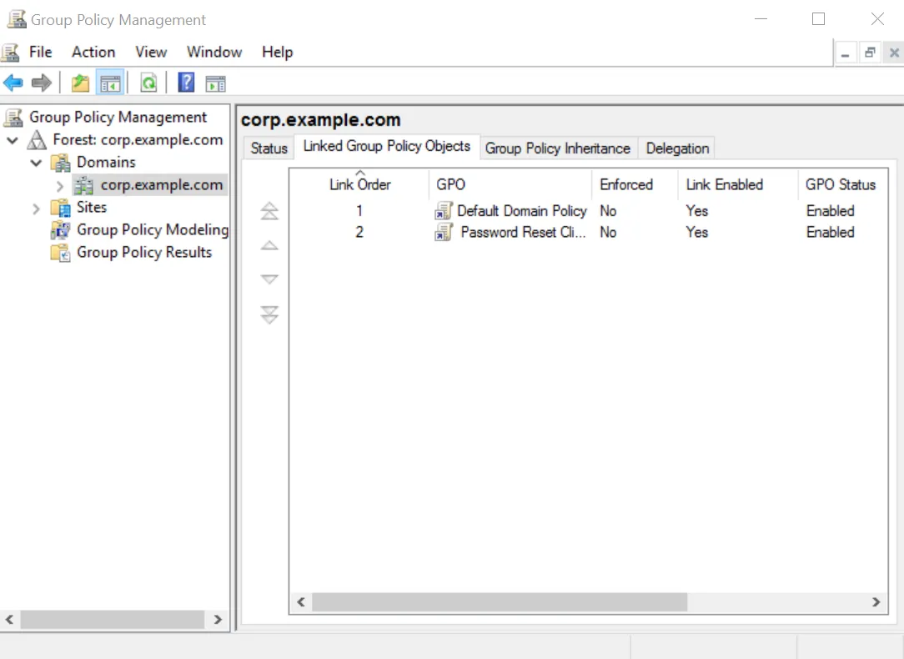Sort by the Link Order column header
904x659 pixels.
359,184
